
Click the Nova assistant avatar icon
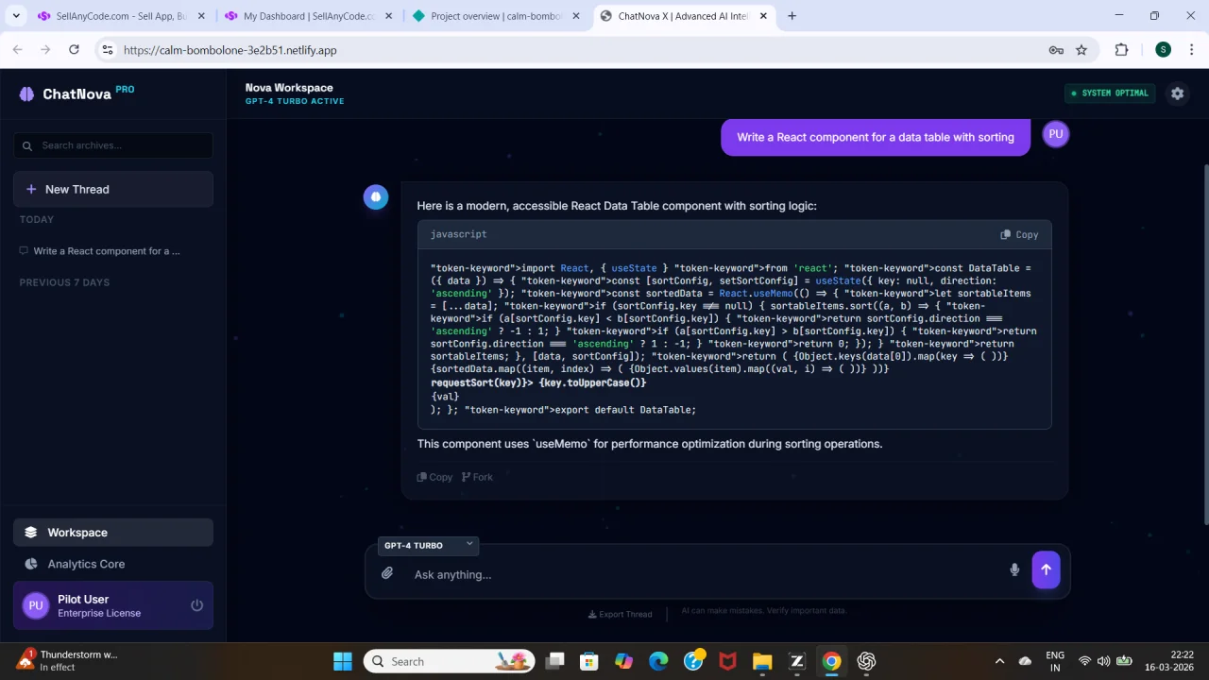tap(376, 196)
